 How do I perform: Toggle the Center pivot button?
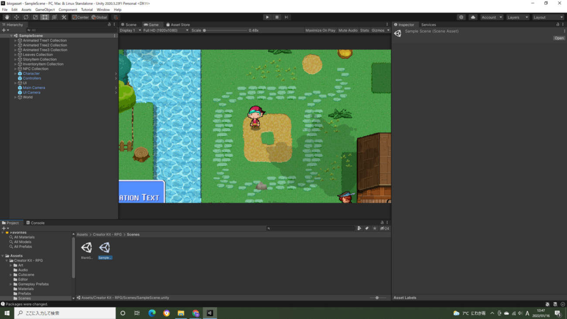(x=80, y=17)
